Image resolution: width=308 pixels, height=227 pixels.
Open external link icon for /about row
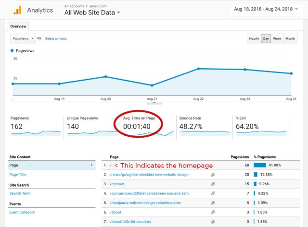tap(213, 212)
